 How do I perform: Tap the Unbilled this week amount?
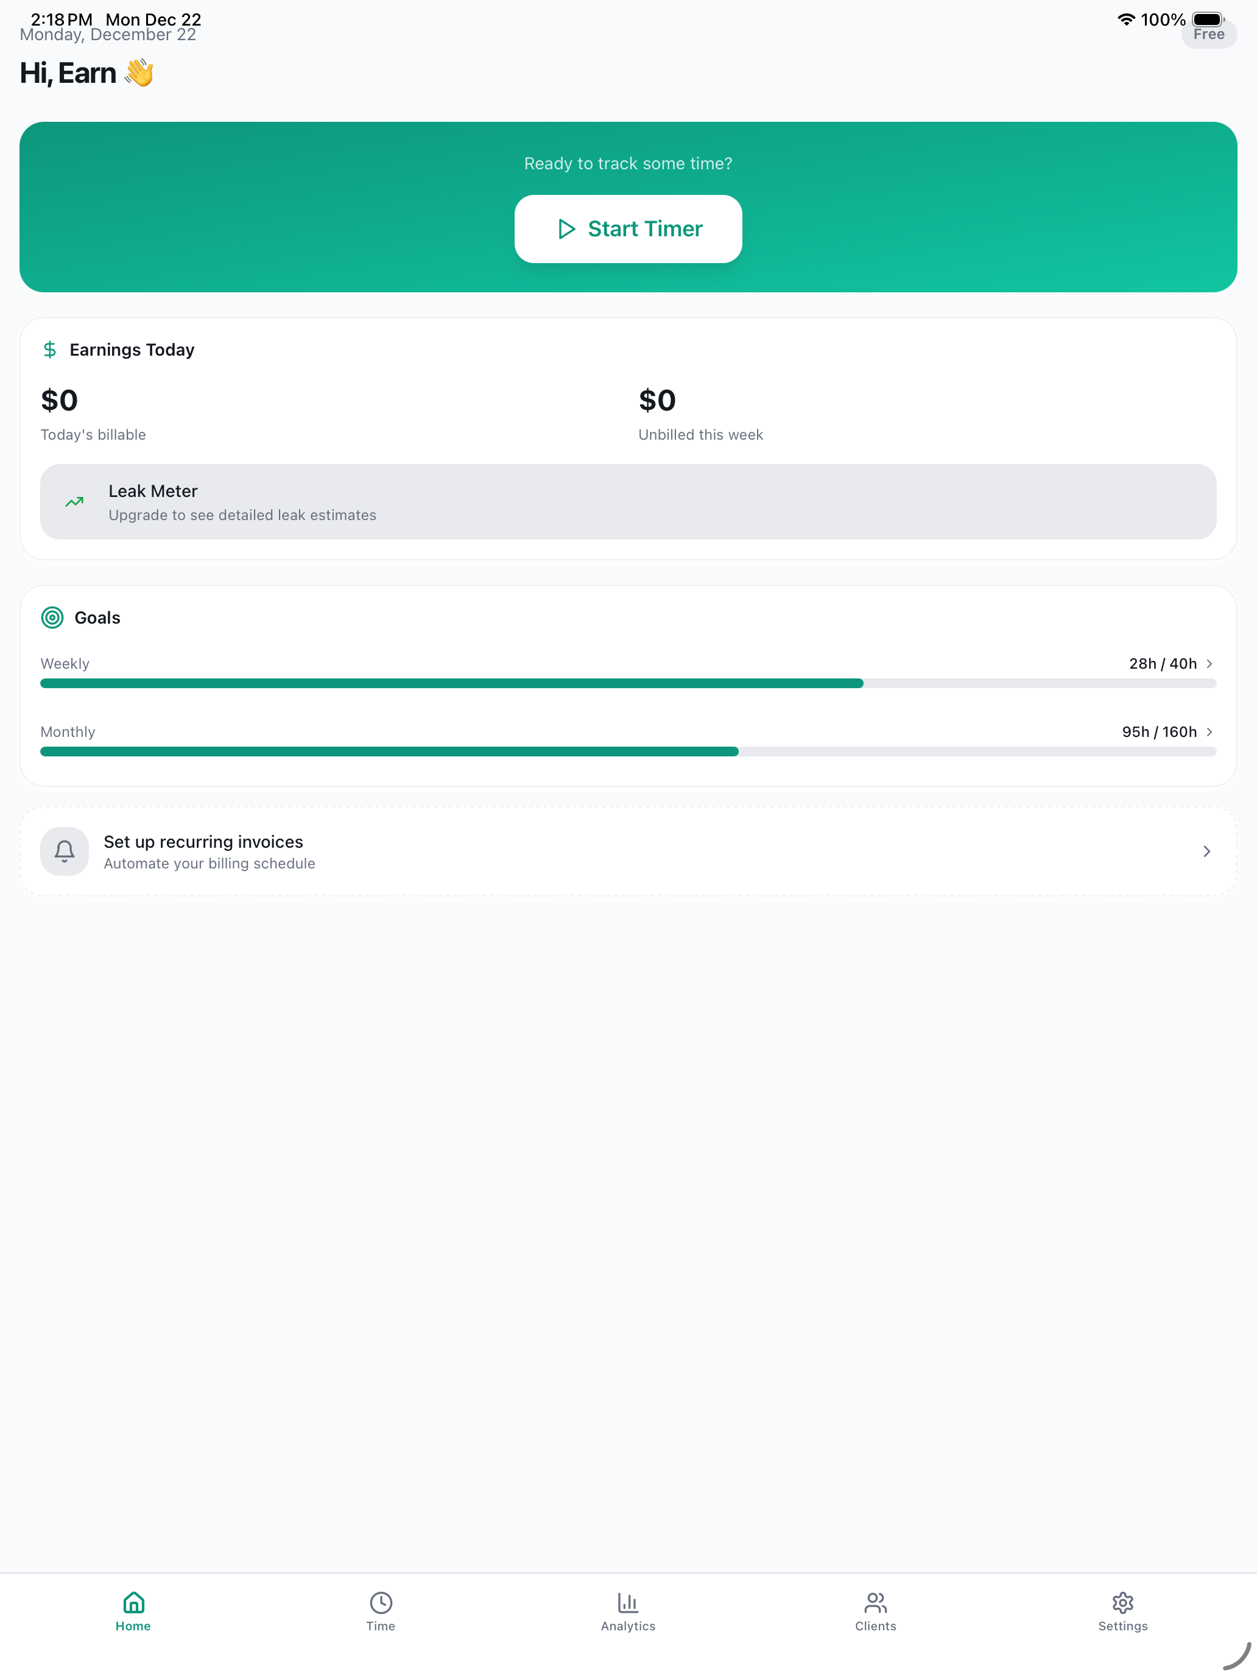pyautogui.click(x=657, y=401)
